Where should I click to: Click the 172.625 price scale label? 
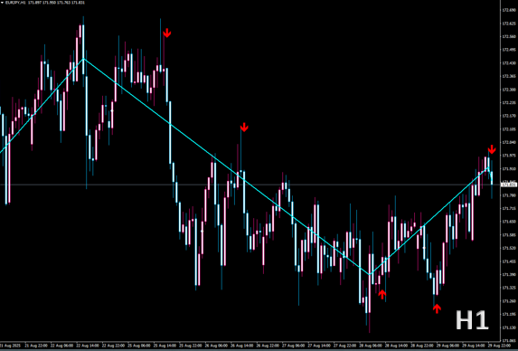(x=509, y=24)
